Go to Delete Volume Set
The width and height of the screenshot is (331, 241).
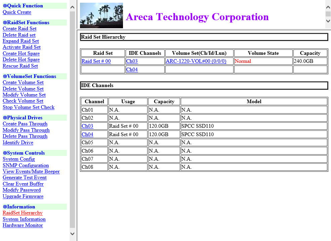pos(23,89)
